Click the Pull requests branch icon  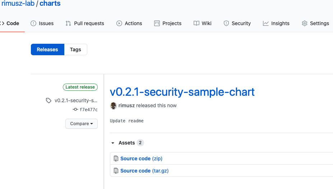(68, 23)
